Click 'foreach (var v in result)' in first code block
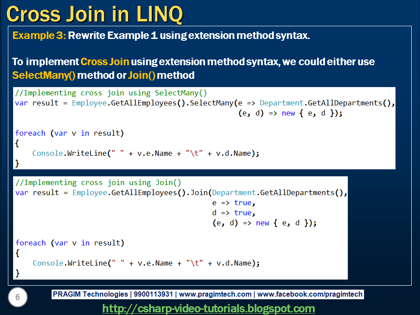Viewport: 420px width, 315px height. point(70,133)
